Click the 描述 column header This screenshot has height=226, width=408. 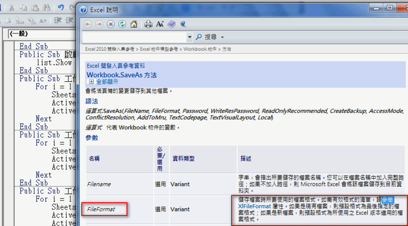click(246, 158)
